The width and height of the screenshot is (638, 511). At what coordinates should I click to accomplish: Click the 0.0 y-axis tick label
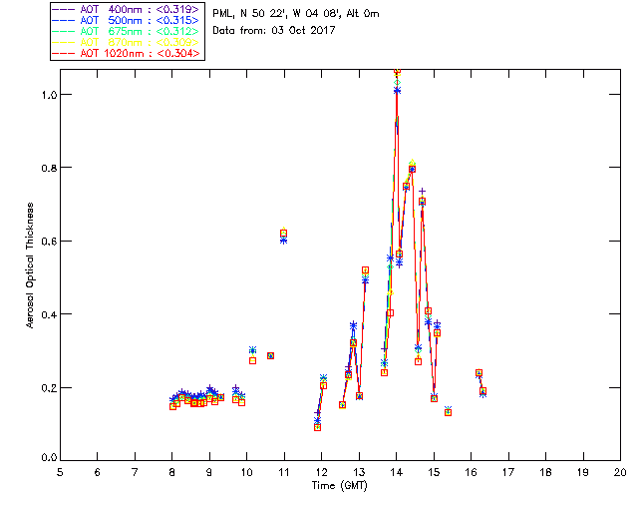(49, 458)
